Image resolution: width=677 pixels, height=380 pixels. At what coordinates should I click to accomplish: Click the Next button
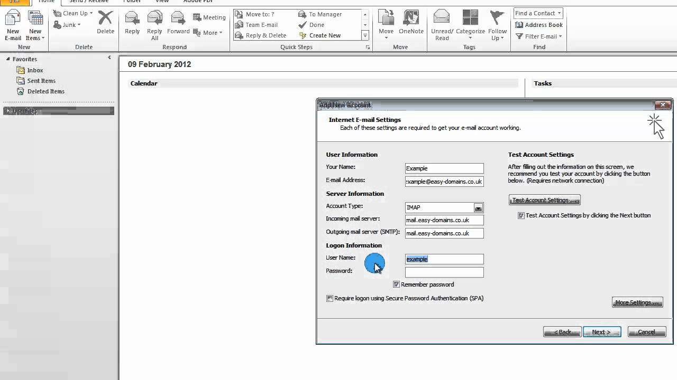tap(602, 332)
